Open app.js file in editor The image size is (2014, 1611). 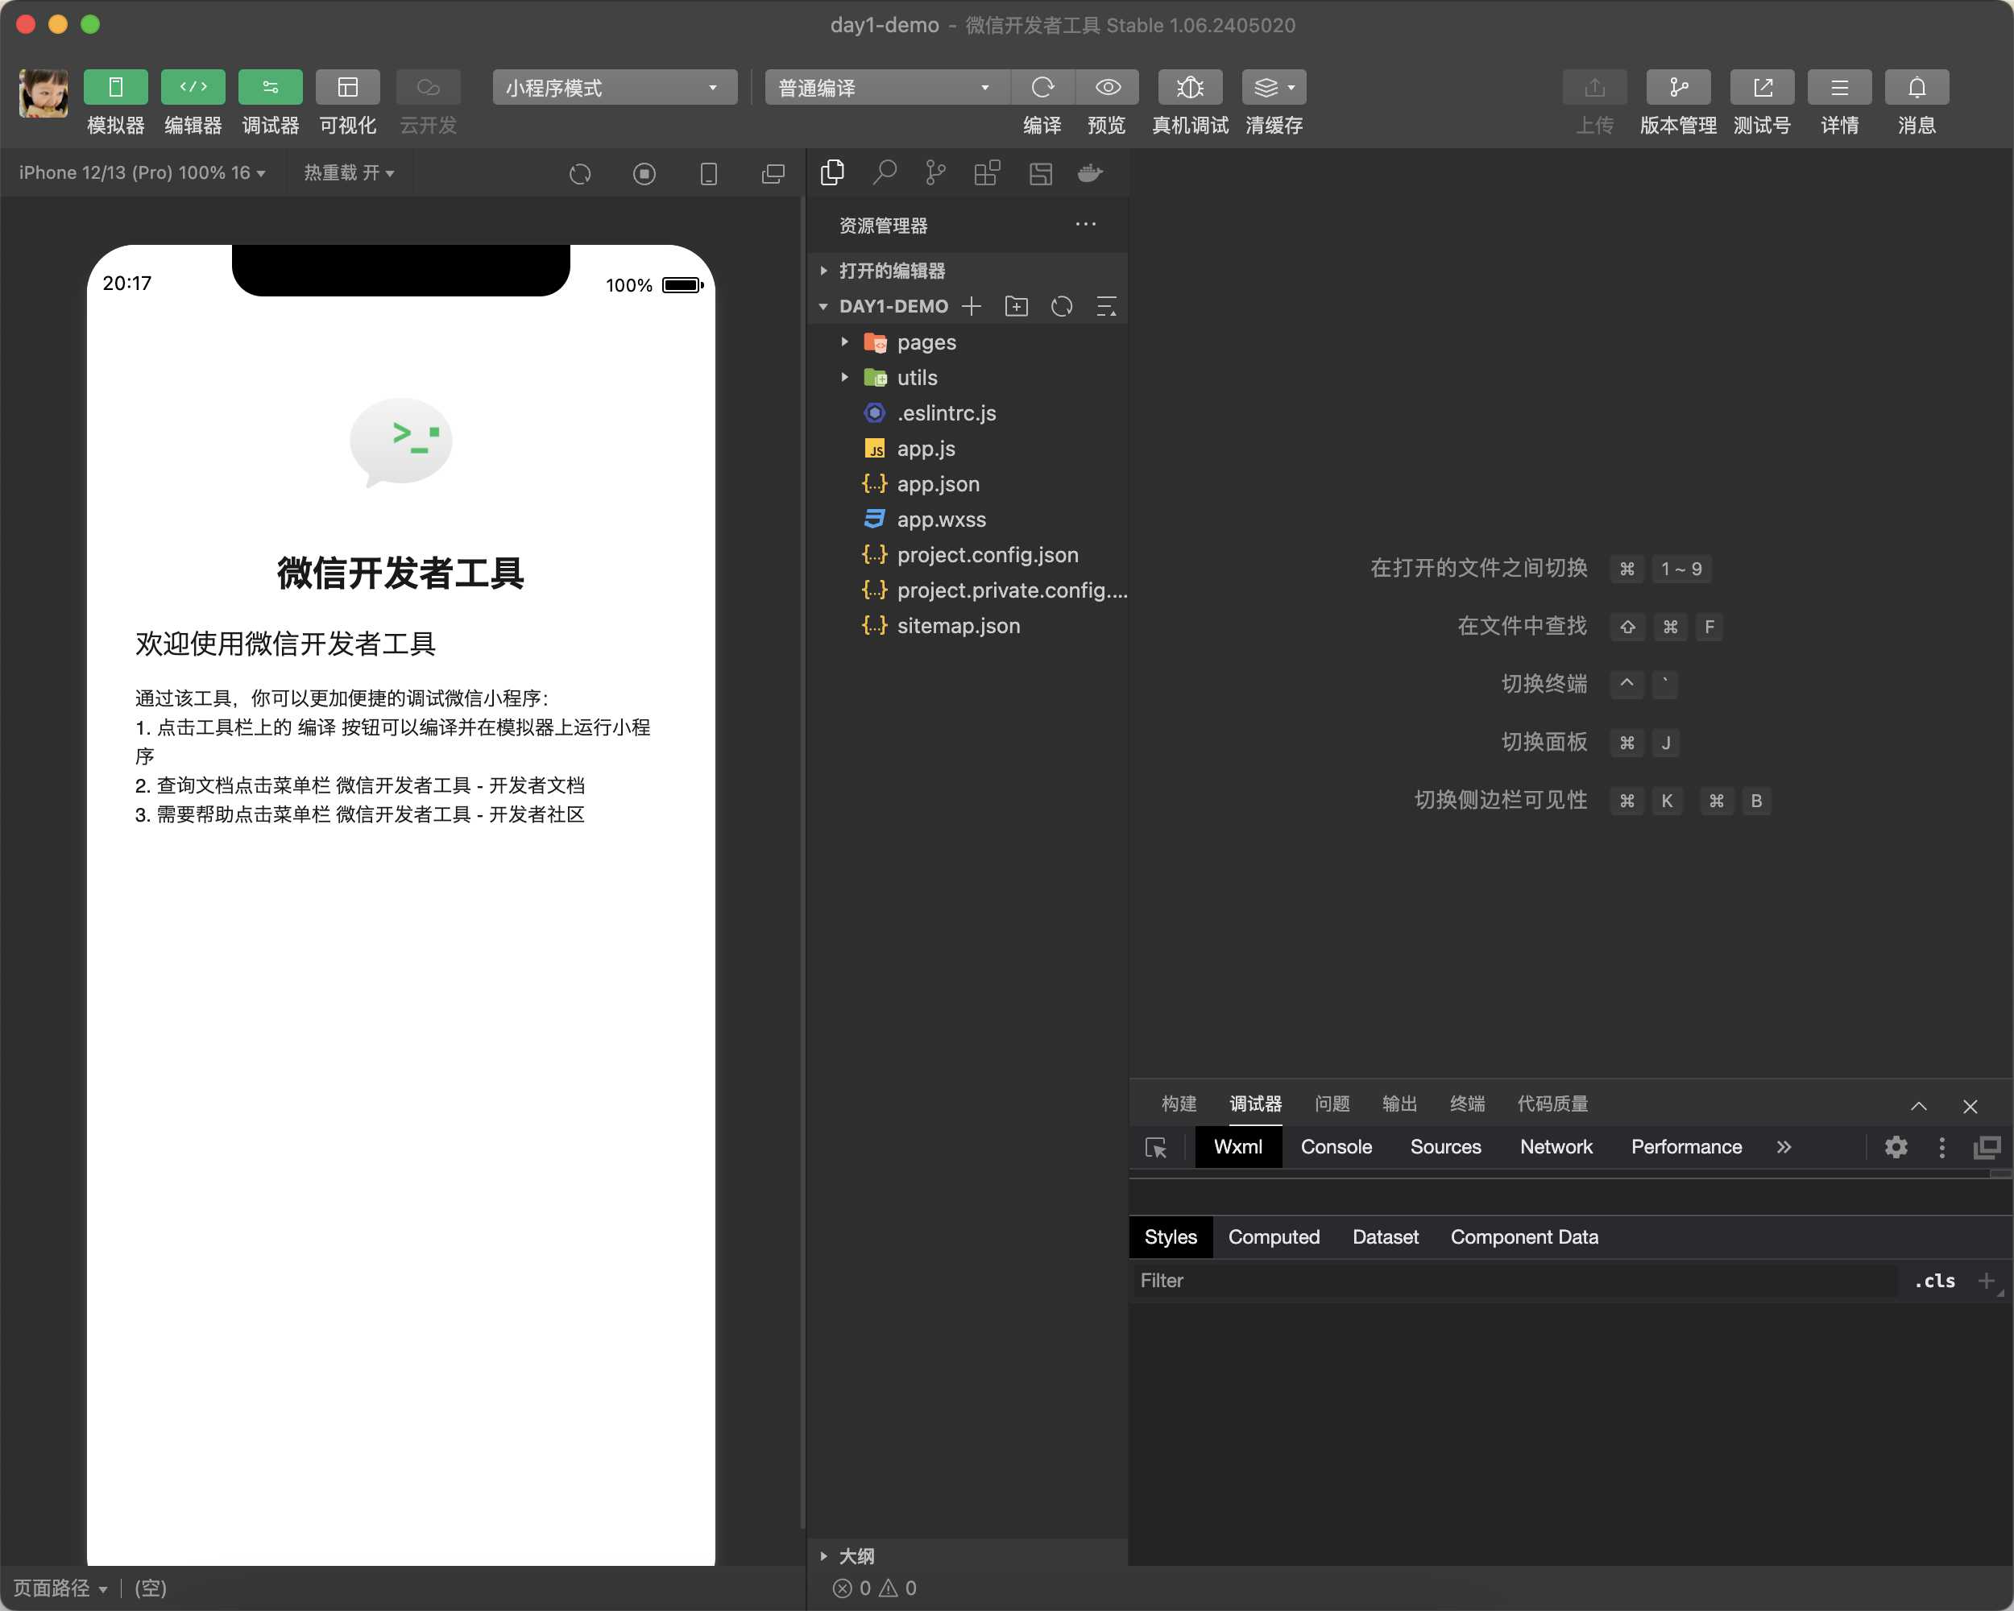(x=927, y=447)
